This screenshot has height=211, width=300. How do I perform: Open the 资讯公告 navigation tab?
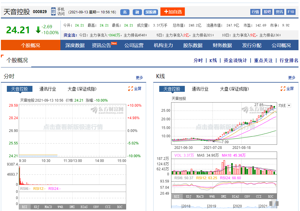tap(101, 45)
